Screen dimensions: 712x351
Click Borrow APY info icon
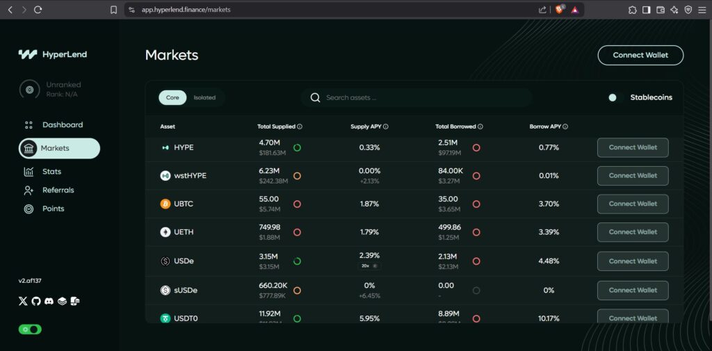[565, 126]
